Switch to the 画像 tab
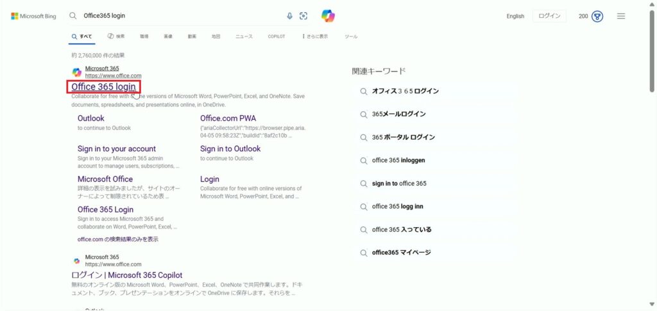This screenshot has height=311, width=657. click(168, 36)
